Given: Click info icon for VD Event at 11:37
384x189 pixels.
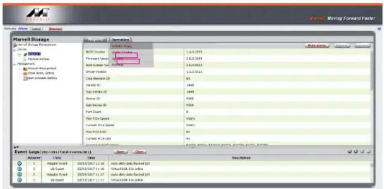Looking at the screenshot, I should click(x=20, y=180).
